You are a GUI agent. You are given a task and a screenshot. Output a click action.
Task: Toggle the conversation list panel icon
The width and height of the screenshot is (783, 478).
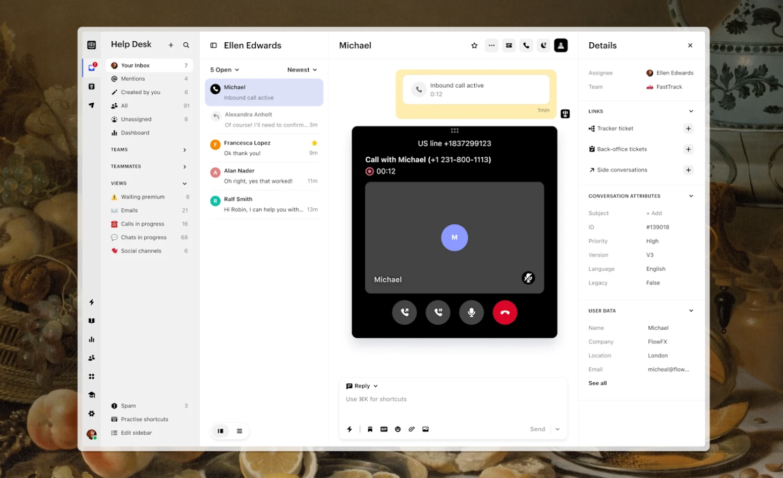(213, 45)
